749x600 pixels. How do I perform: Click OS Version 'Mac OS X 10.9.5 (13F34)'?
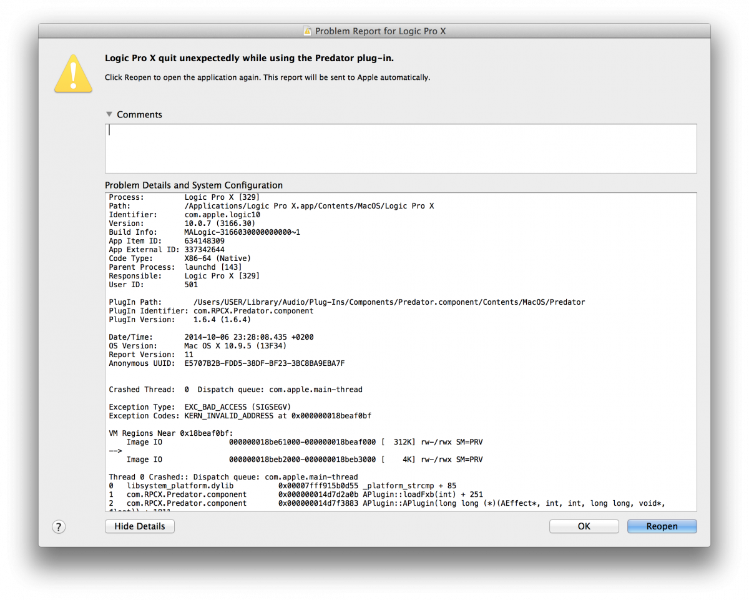(x=236, y=346)
